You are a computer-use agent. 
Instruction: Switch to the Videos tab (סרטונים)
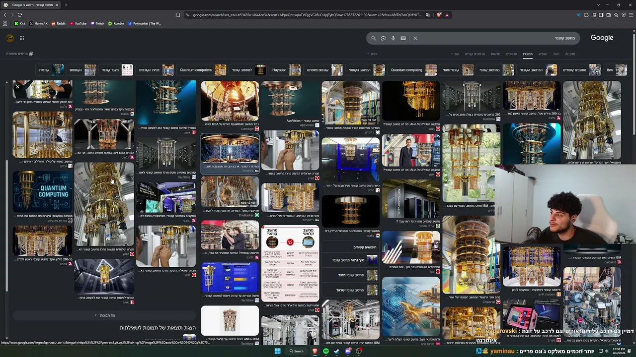(x=511, y=54)
